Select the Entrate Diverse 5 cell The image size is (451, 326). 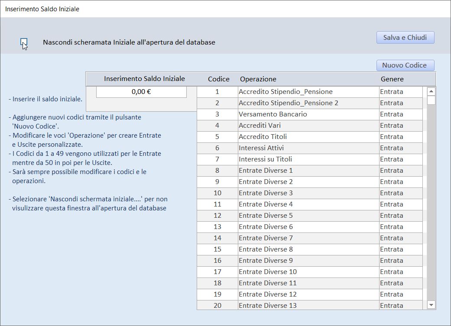(308, 215)
